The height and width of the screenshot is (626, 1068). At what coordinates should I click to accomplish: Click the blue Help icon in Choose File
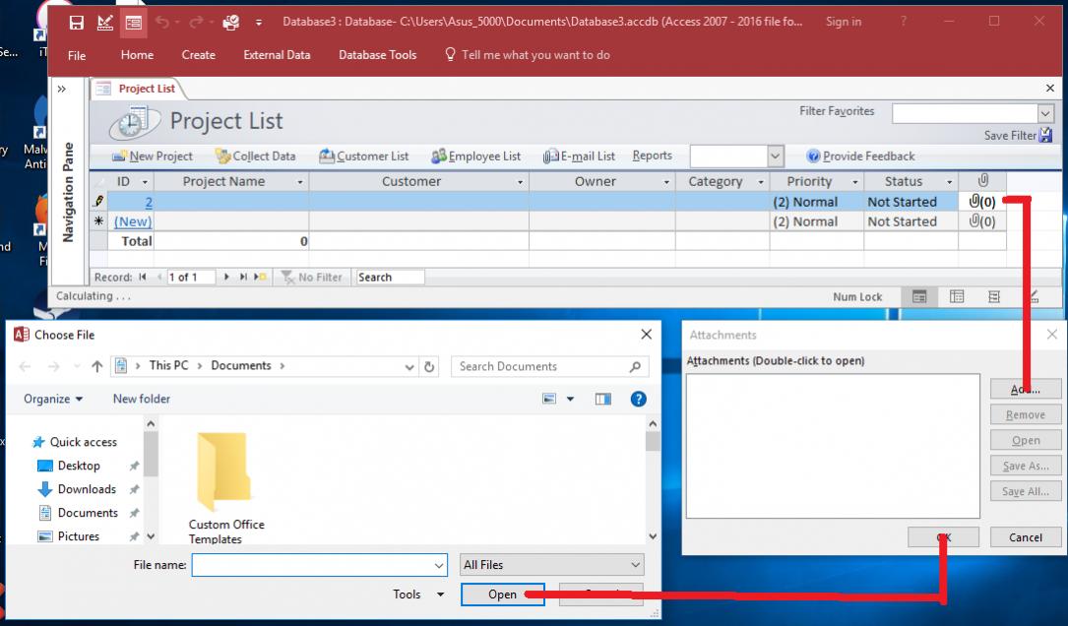click(638, 400)
